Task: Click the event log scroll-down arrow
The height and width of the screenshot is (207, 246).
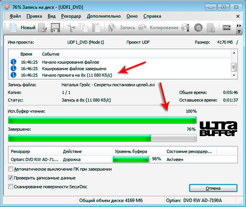Action: coord(234,75)
